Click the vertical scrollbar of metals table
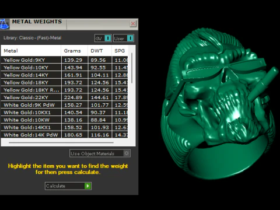Viewport: 280px width, 210px height. tap(132, 68)
